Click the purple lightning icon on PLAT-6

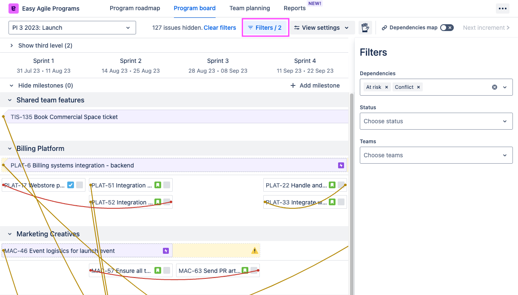tap(341, 165)
